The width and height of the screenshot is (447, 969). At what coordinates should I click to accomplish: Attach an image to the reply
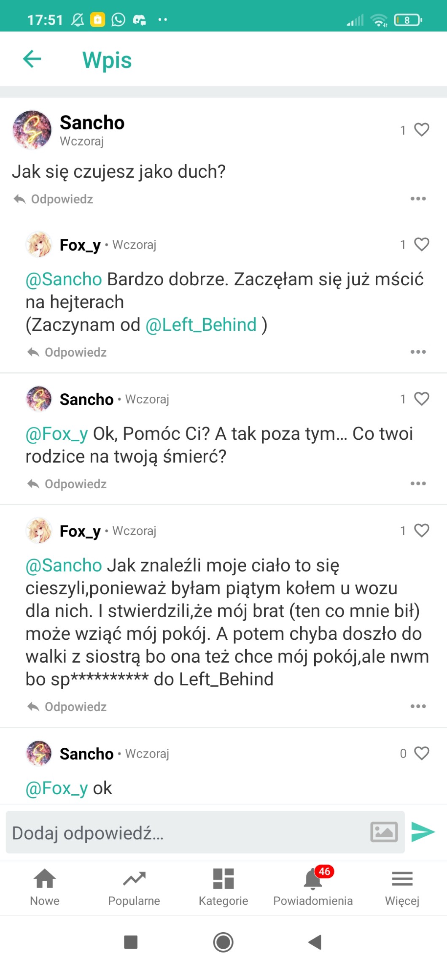[x=384, y=832]
